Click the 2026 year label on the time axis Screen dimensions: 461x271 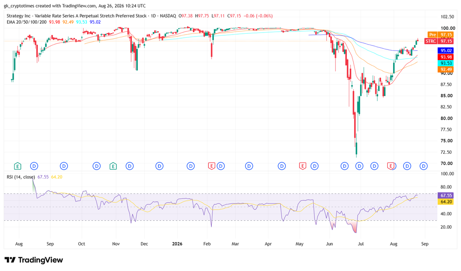point(177,244)
